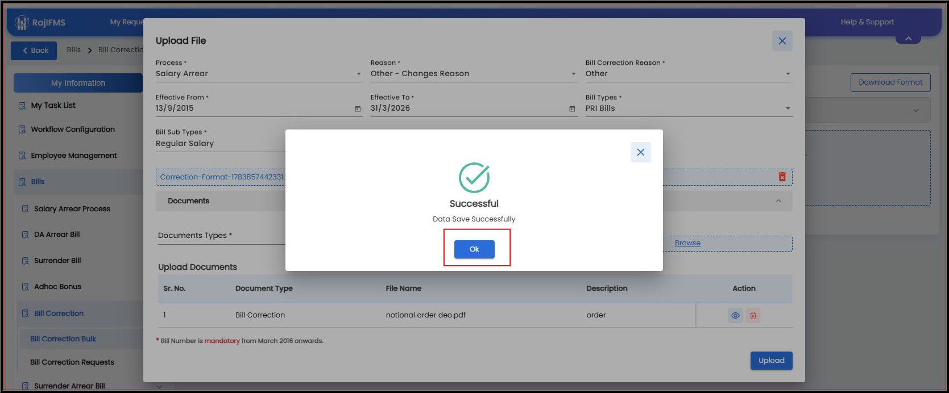This screenshot has width=949, height=393.
Task: Click the RajIFMS logo icon
Action: (x=22, y=23)
